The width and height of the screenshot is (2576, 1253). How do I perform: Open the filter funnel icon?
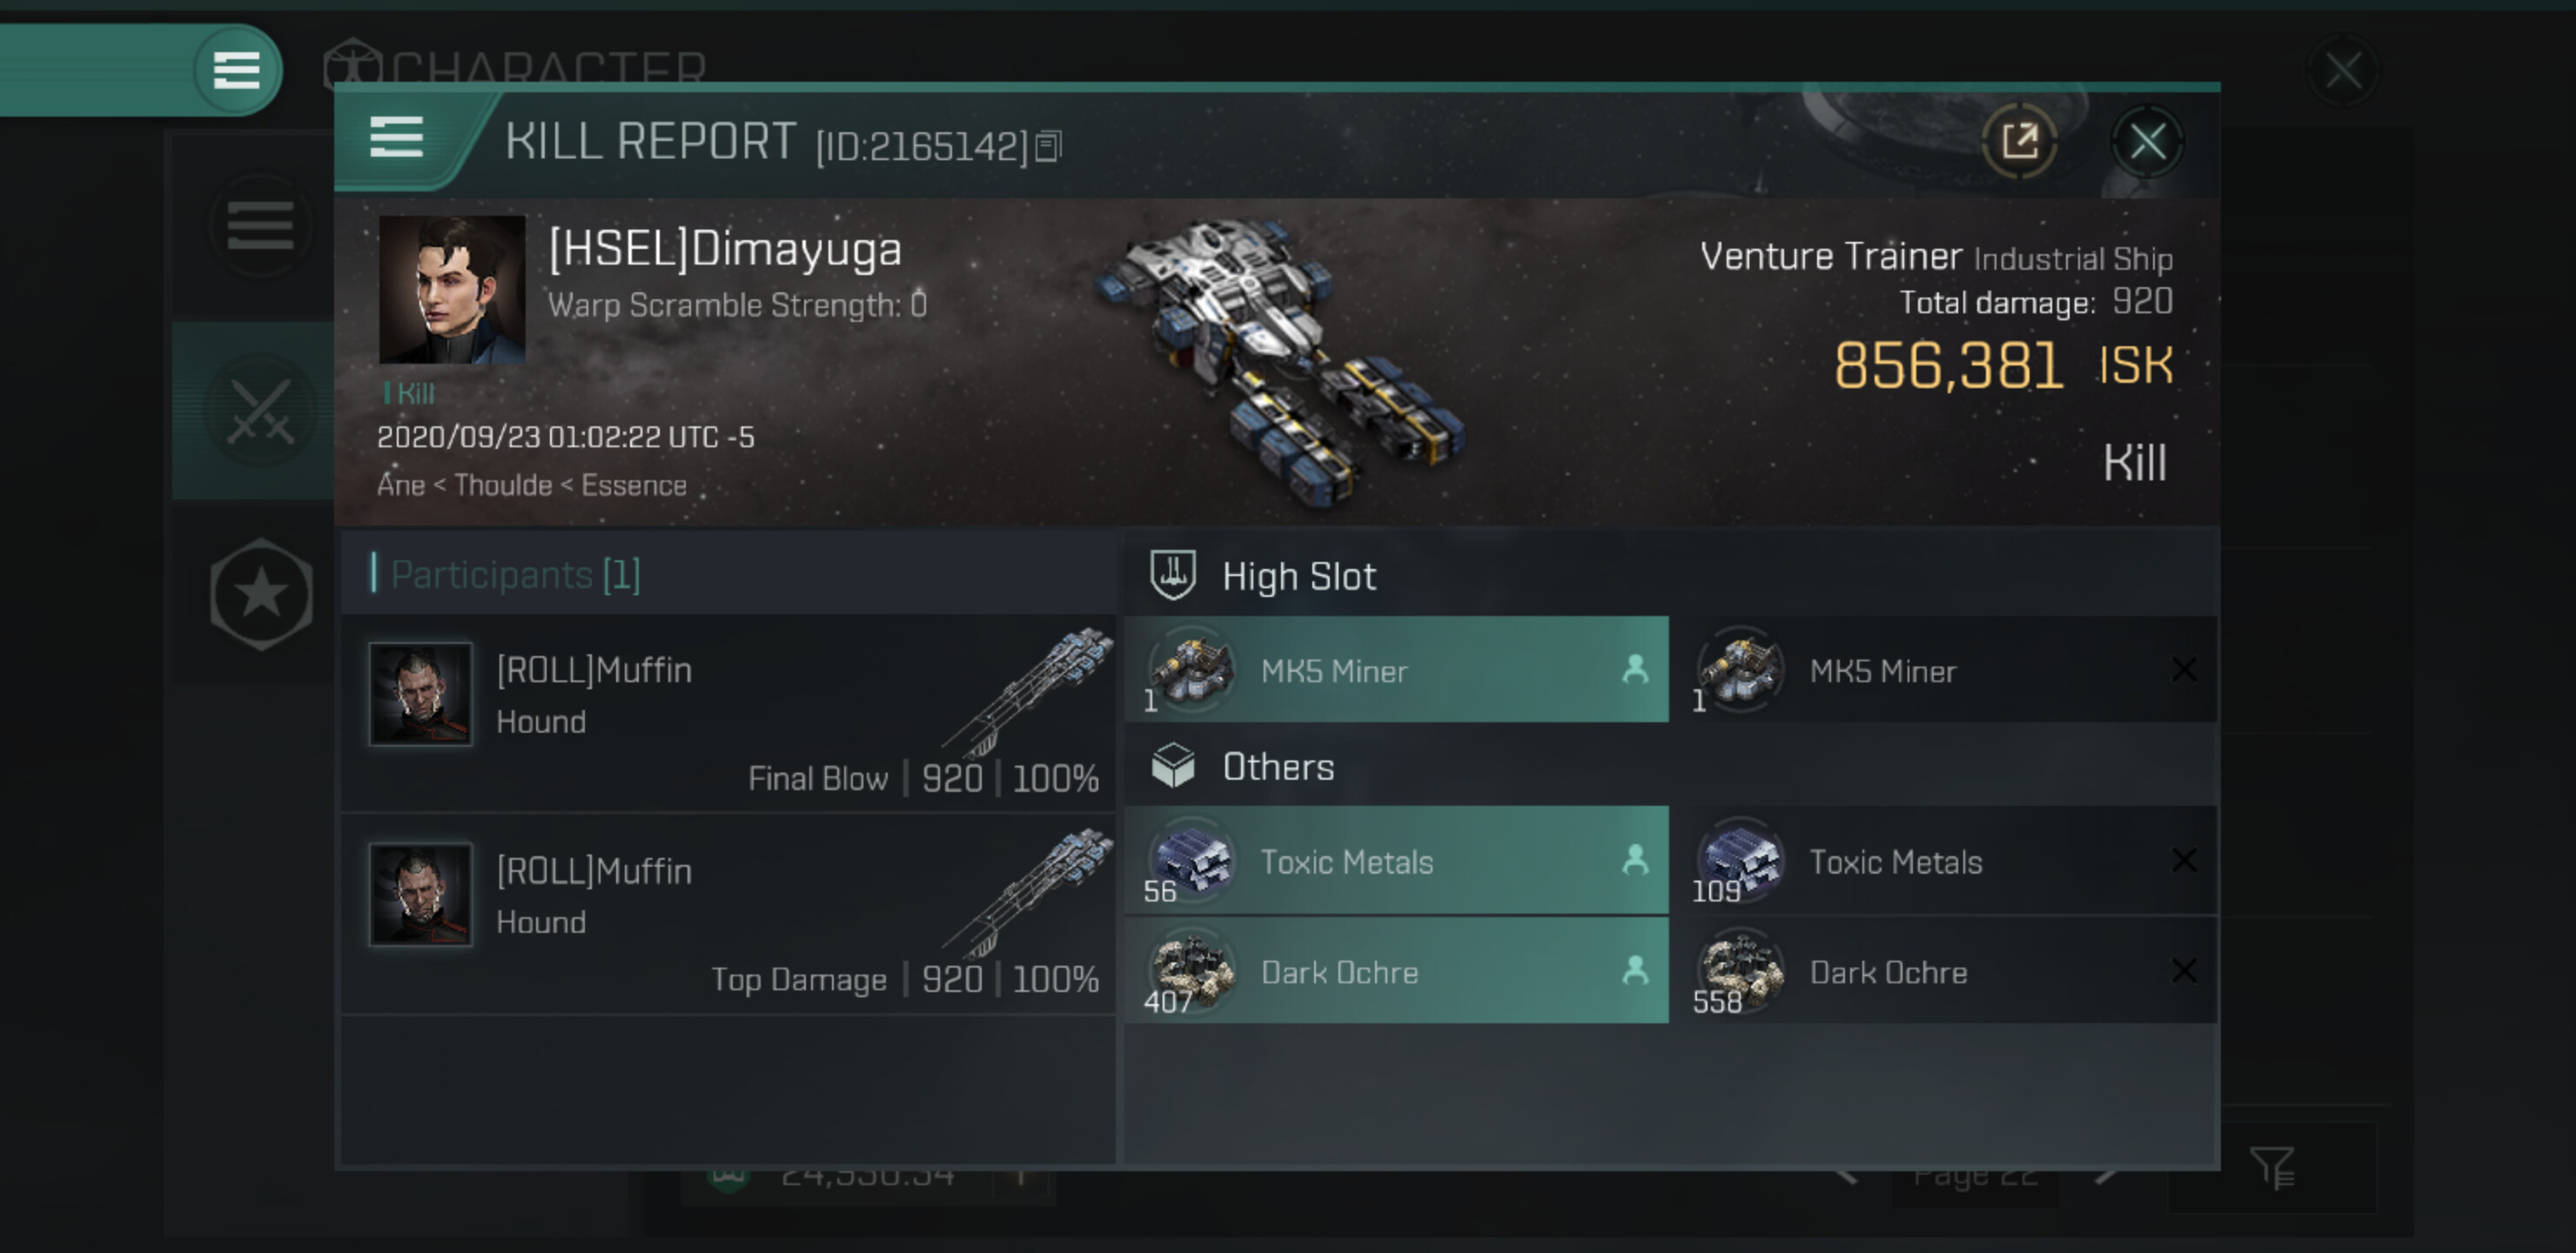tap(2272, 1167)
